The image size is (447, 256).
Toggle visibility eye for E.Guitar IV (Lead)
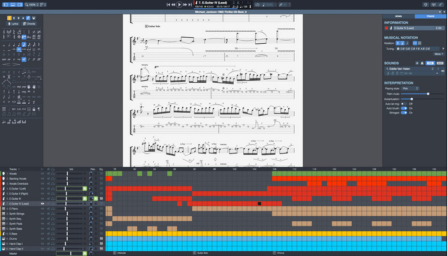pos(42,203)
